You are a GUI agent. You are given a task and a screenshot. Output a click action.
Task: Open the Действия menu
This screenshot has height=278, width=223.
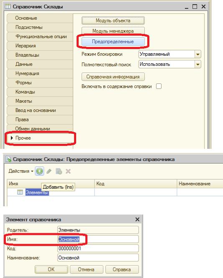tap(21, 171)
